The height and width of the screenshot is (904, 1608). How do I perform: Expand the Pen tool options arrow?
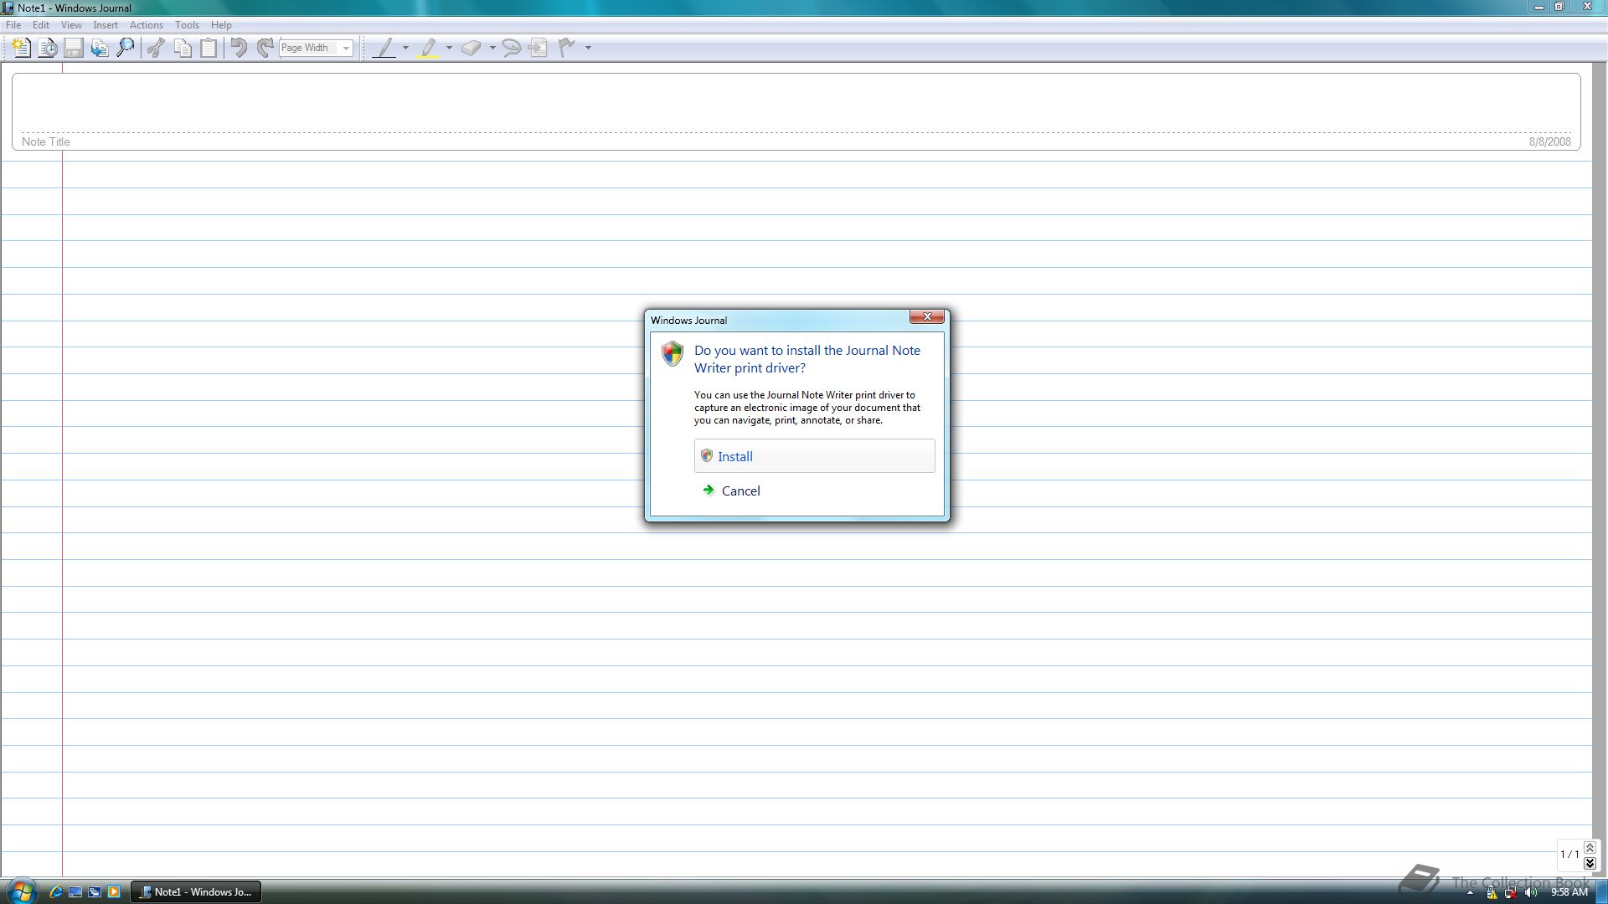[405, 48]
